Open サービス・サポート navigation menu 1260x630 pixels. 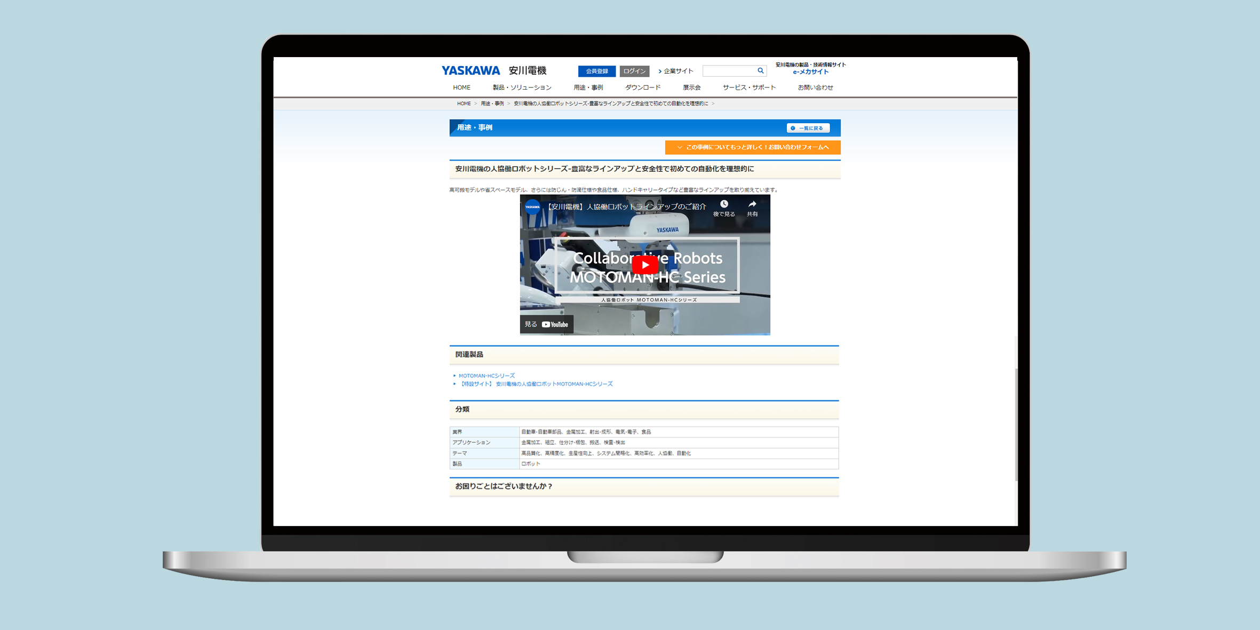coord(749,87)
